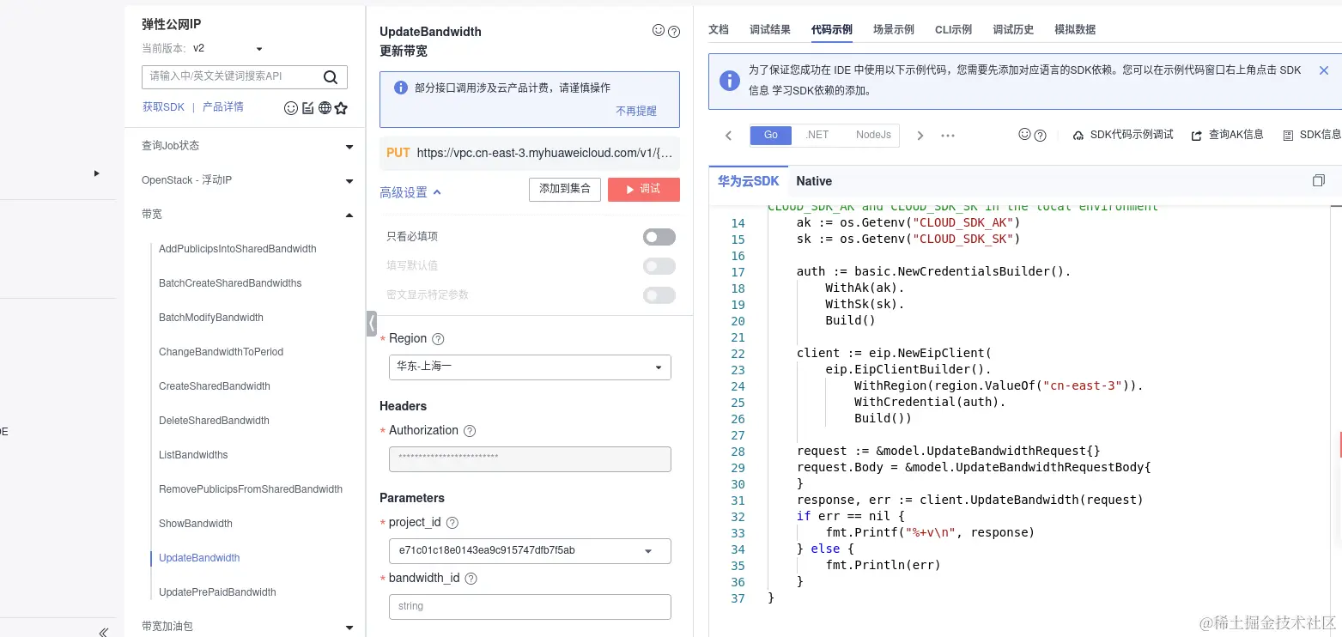Image resolution: width=1342 pixels, height=637 pixels.
Task: Click Authorization help question icon
Action: pyautogui.click(x=470, y=431)
